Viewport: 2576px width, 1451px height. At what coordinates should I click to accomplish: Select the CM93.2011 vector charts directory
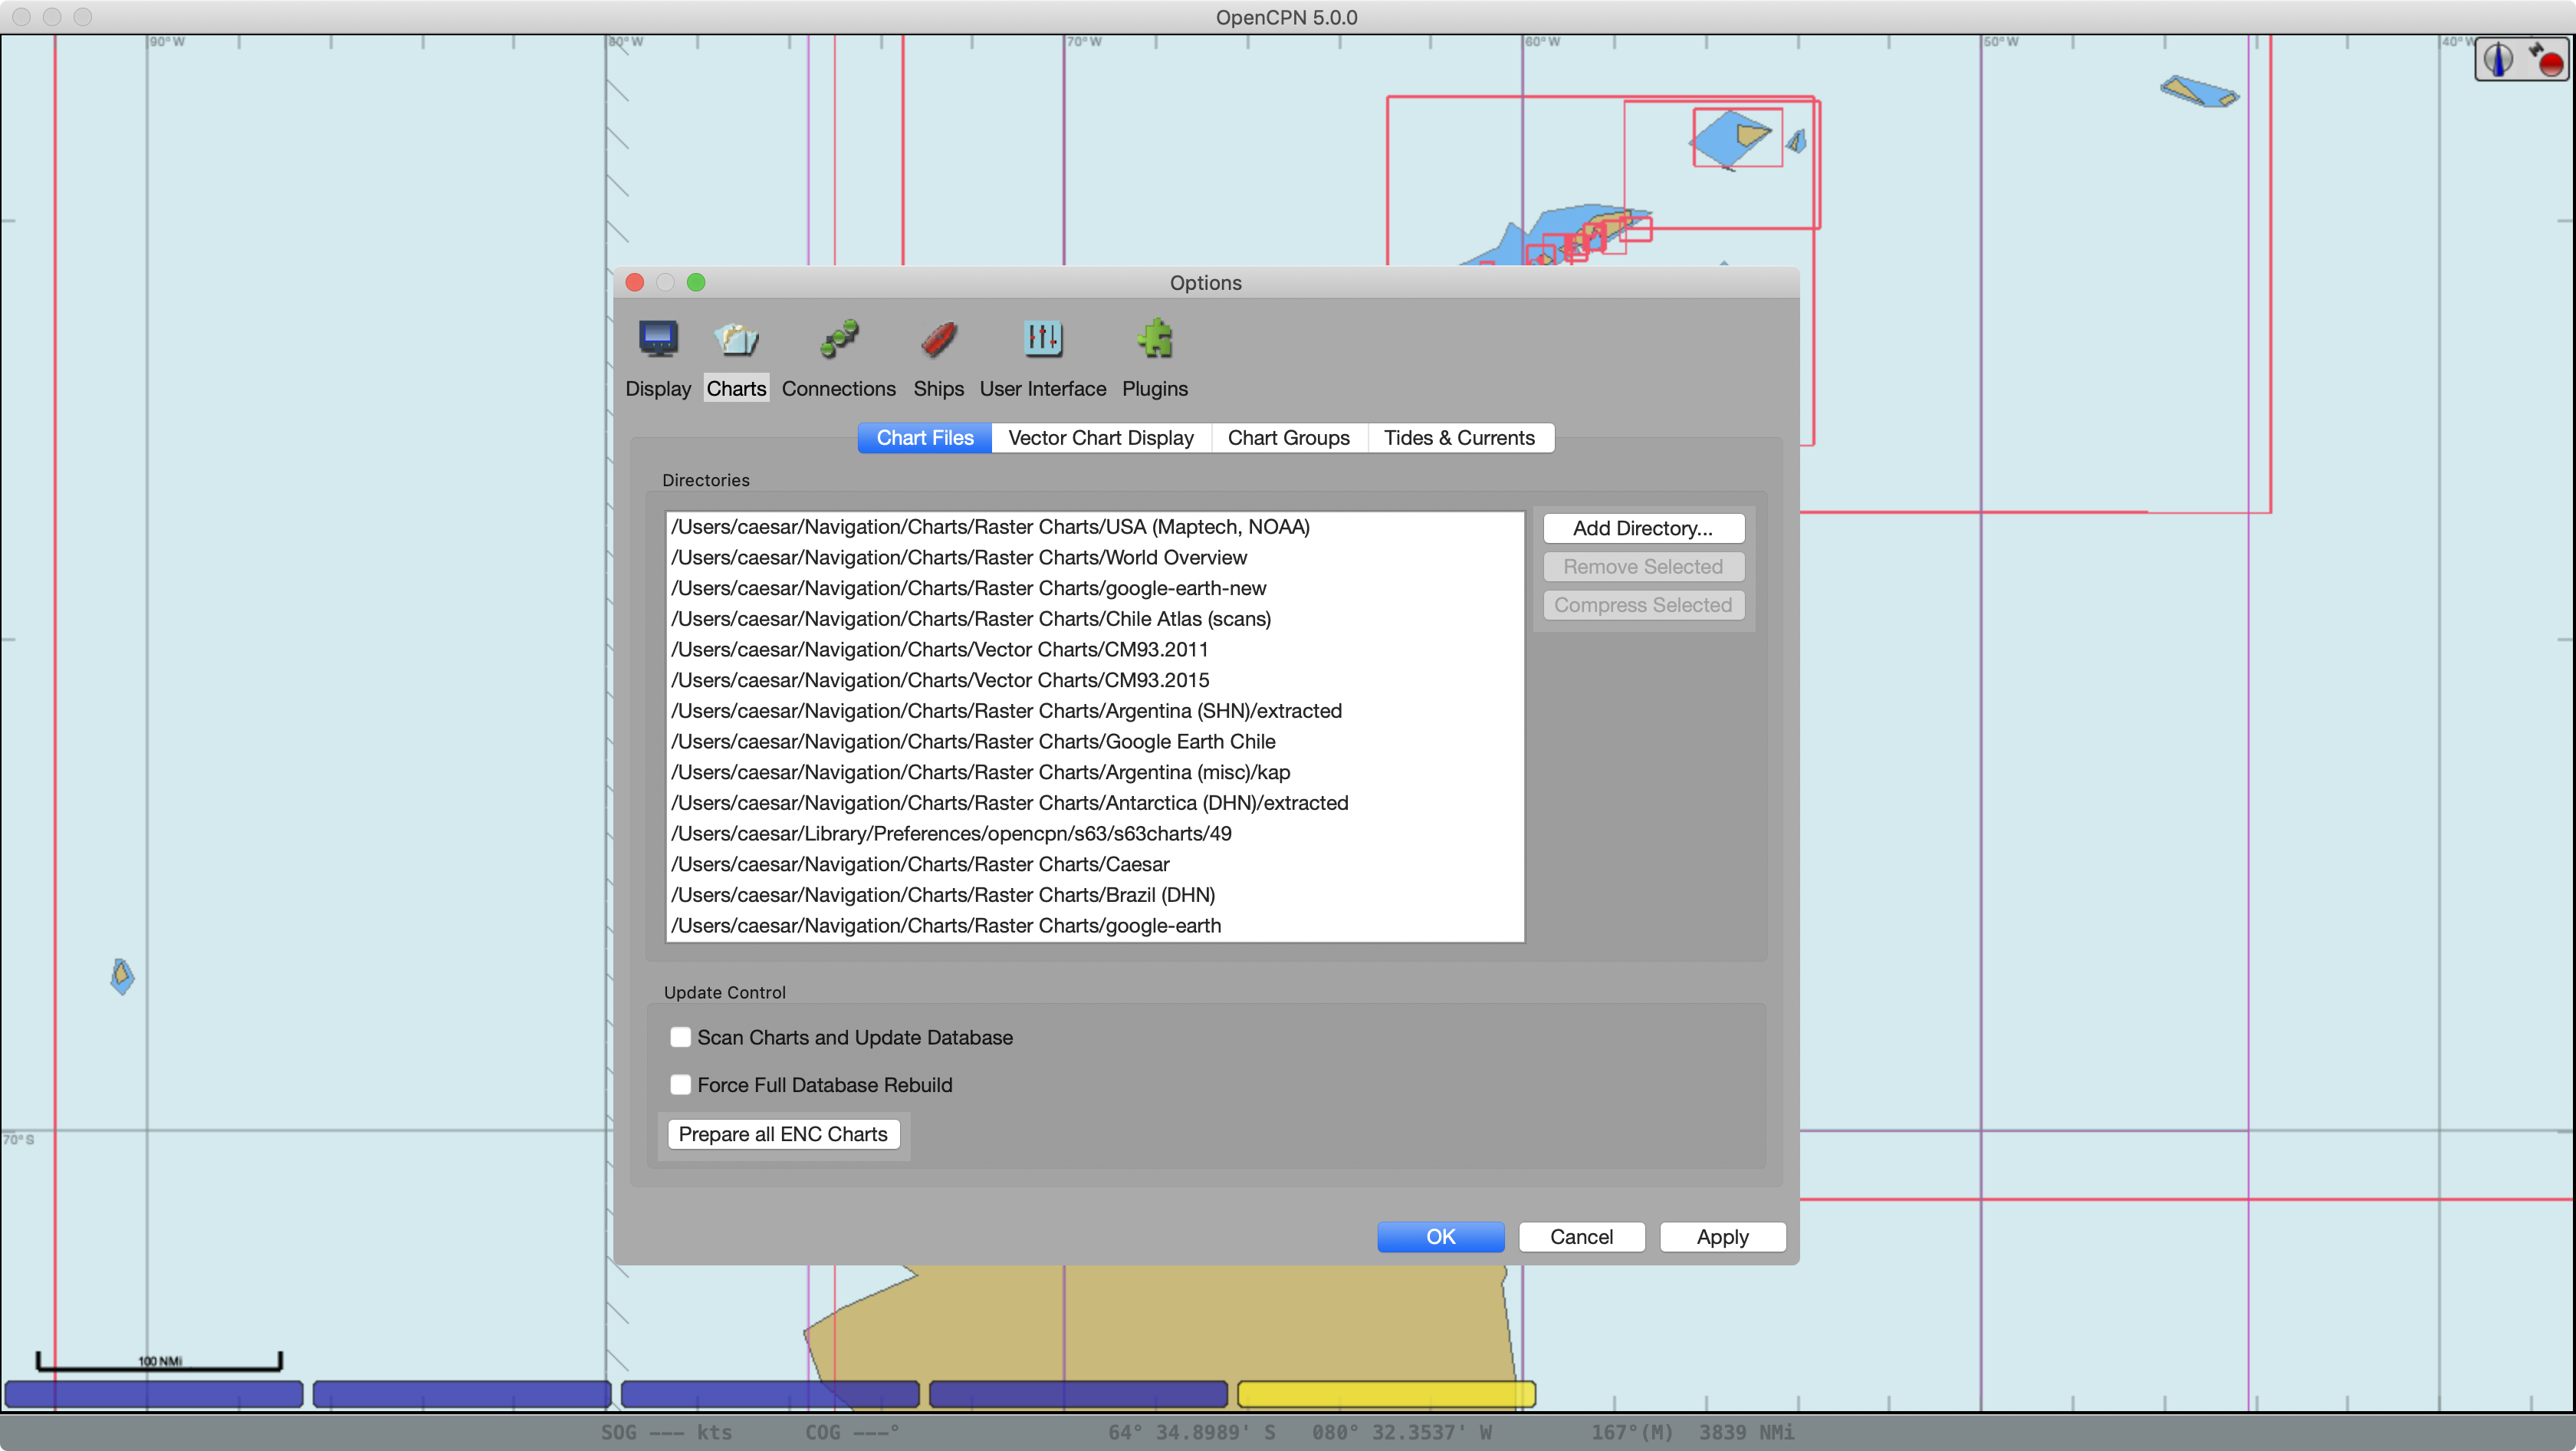click(x=1095, y=650)
